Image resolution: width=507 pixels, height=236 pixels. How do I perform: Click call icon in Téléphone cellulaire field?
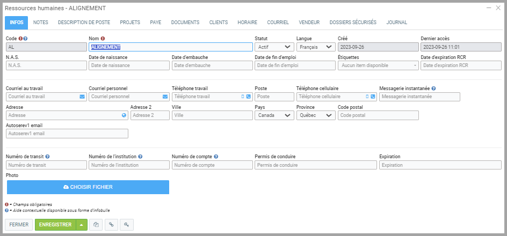pos(373,97)
